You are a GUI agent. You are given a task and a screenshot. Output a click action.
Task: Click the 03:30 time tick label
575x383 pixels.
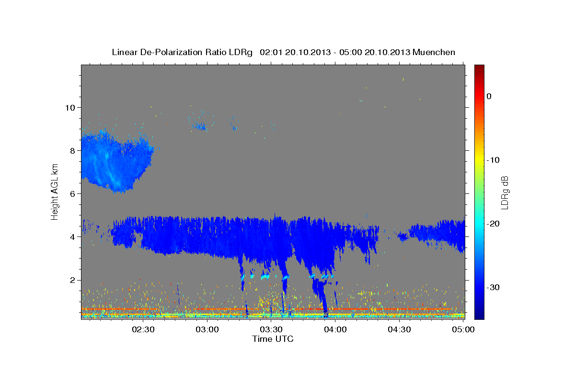click(271, 330)
